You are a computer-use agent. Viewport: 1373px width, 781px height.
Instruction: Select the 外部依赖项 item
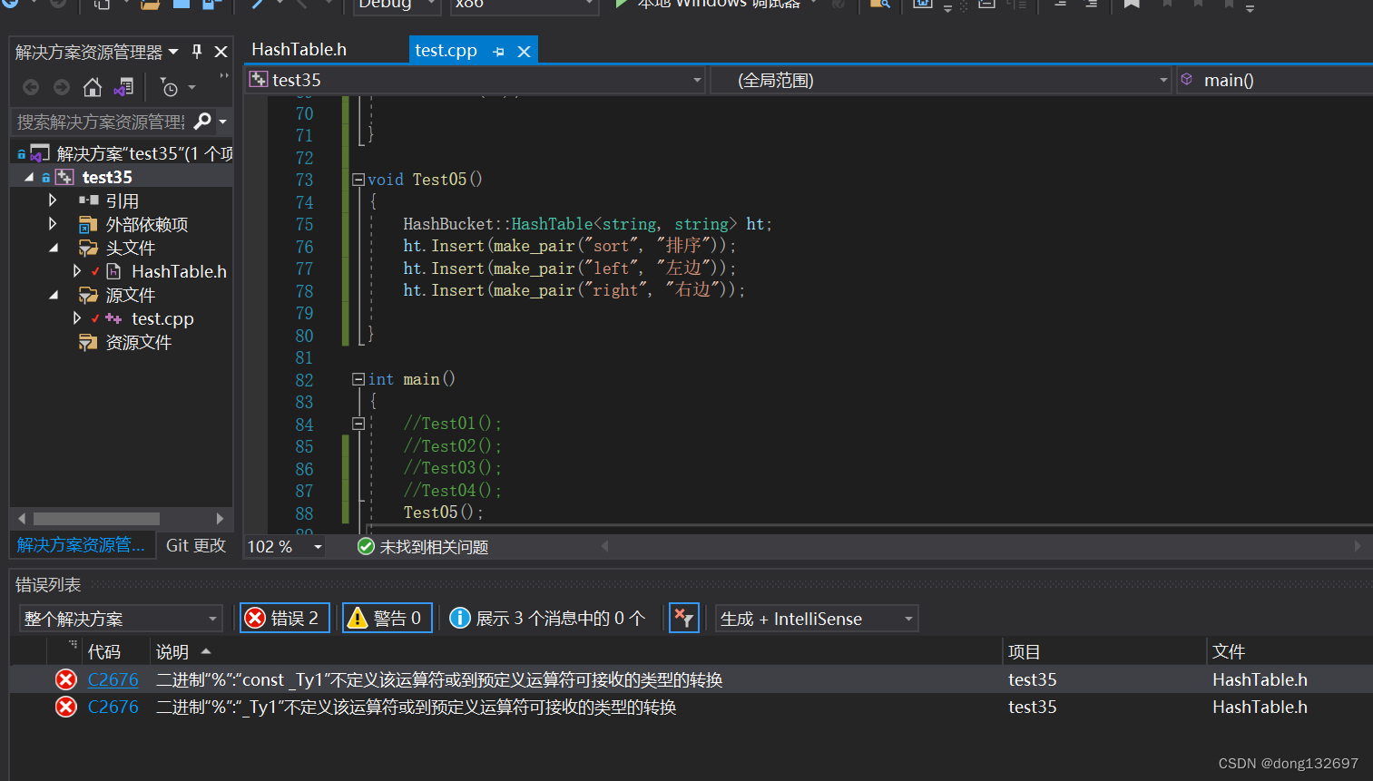pos(146,224)
